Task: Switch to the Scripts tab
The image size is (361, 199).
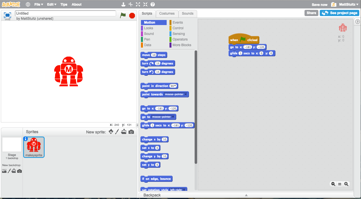Action: pyautogui.click(x=147, y=14)
